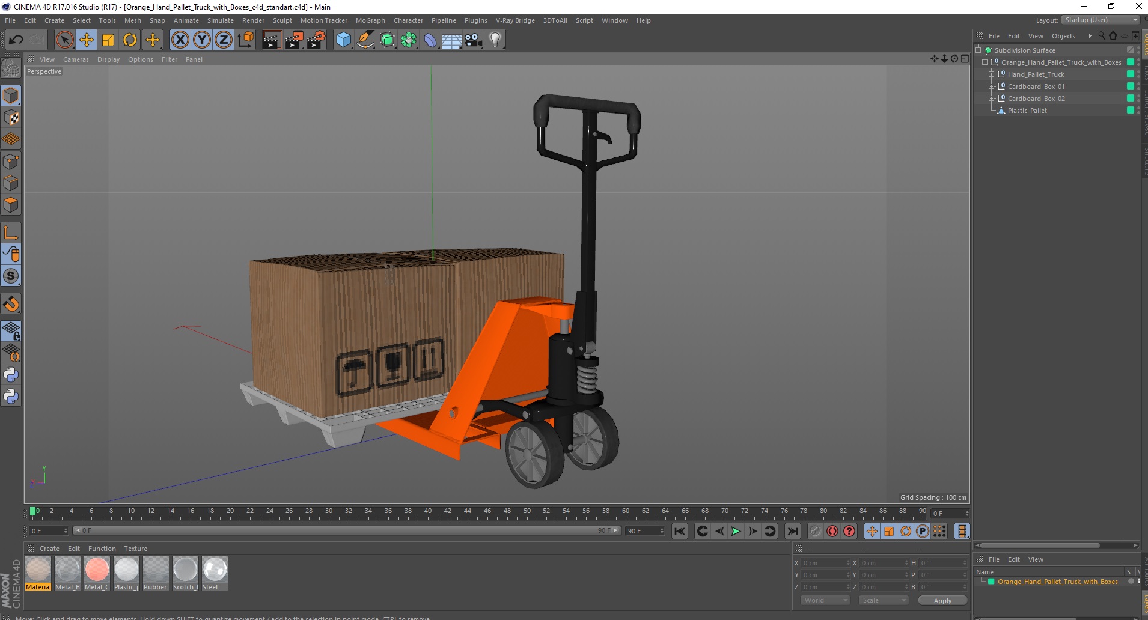
Task: Activate the Scale tool
Action: [108, 40]
